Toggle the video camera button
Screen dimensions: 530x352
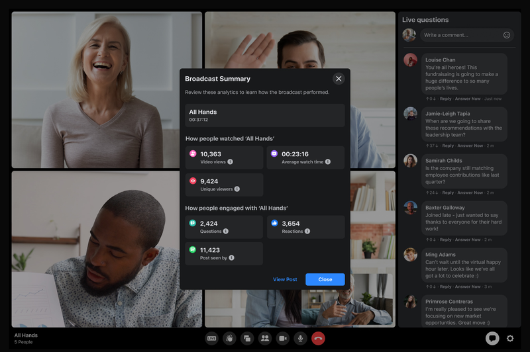283,338
